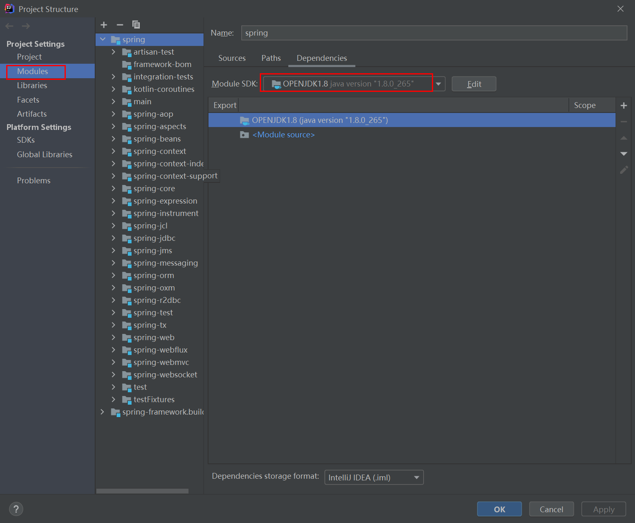
Task: Click the Module source link
Action: (283, 135)
